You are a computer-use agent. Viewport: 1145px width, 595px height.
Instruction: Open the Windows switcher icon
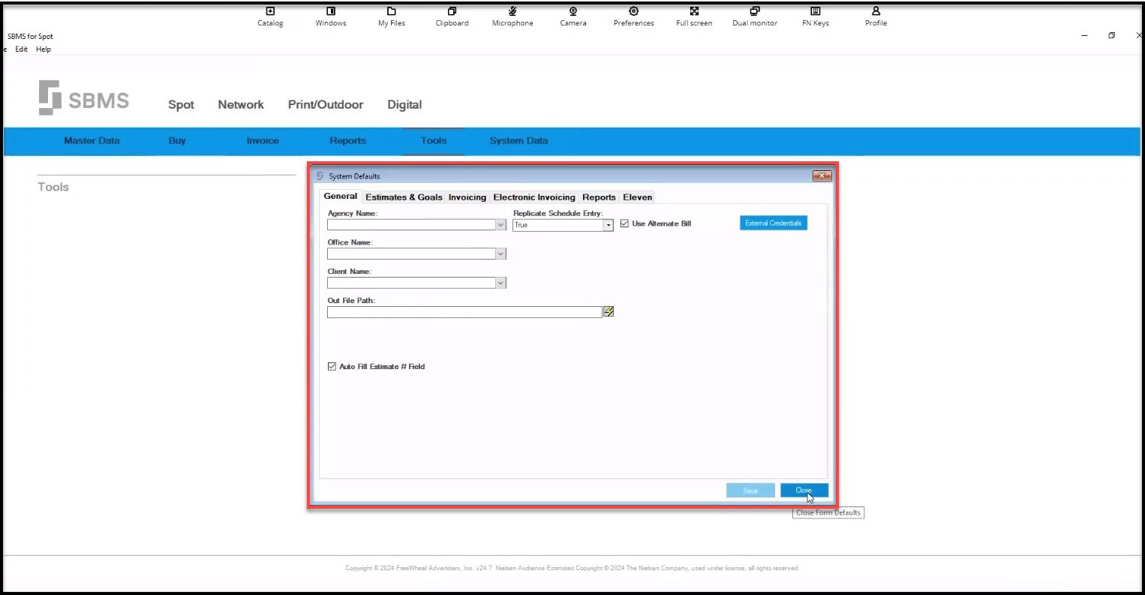pyautogui.click(x=331, y=11)
